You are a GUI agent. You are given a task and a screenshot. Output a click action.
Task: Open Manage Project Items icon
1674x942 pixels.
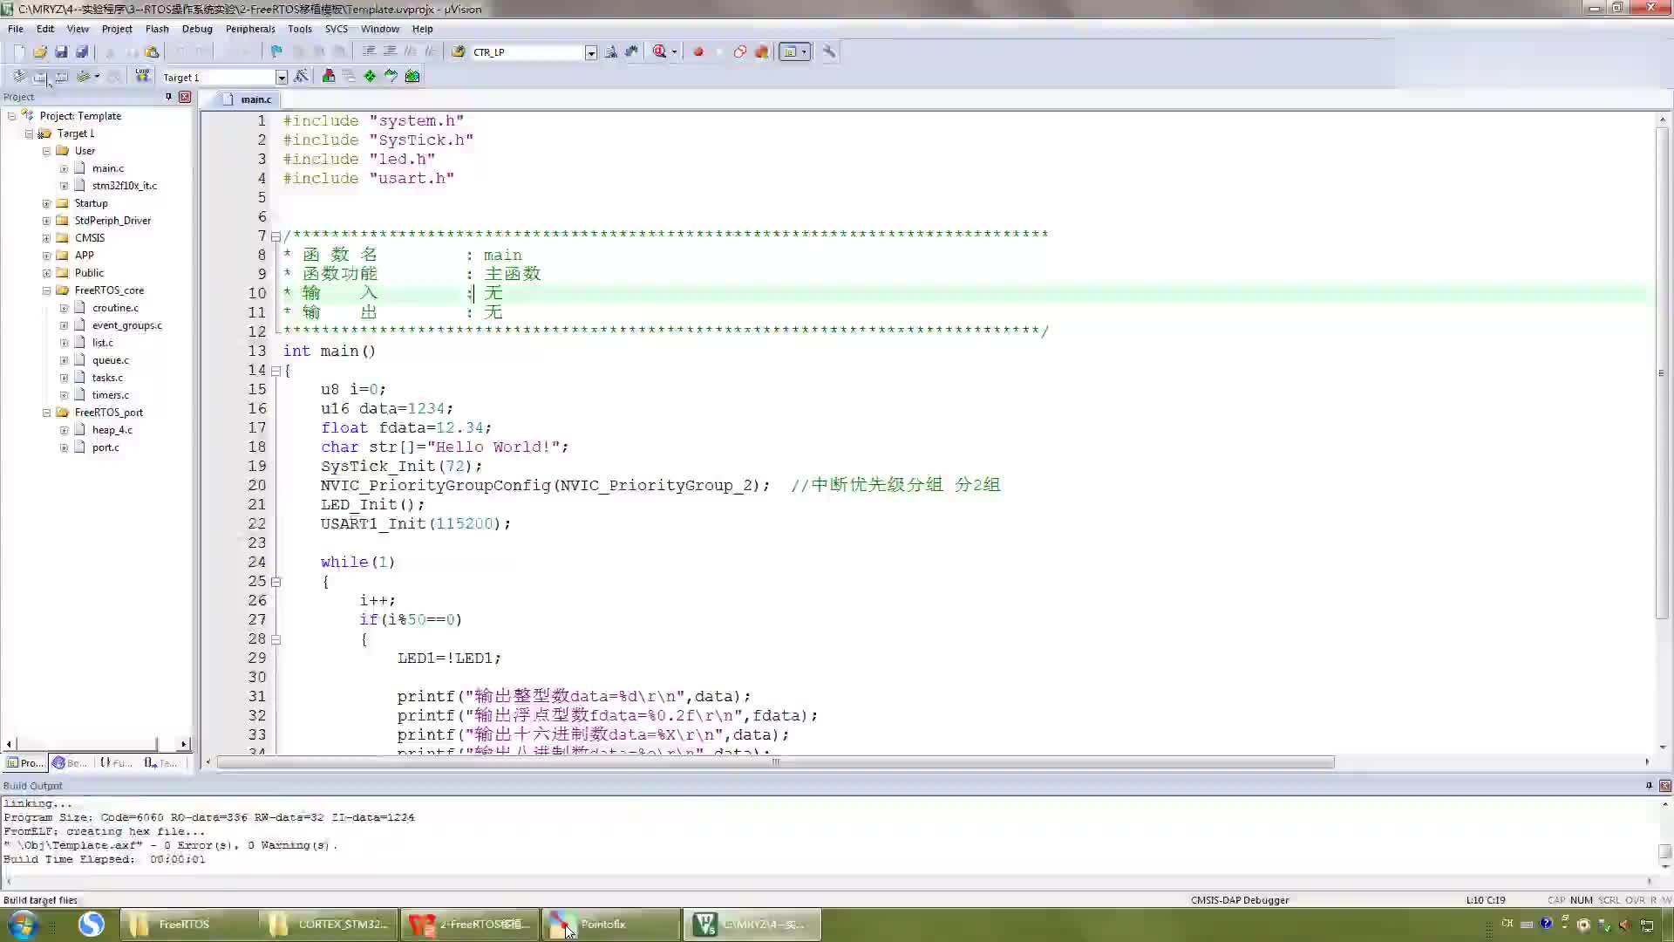point(329,77)
